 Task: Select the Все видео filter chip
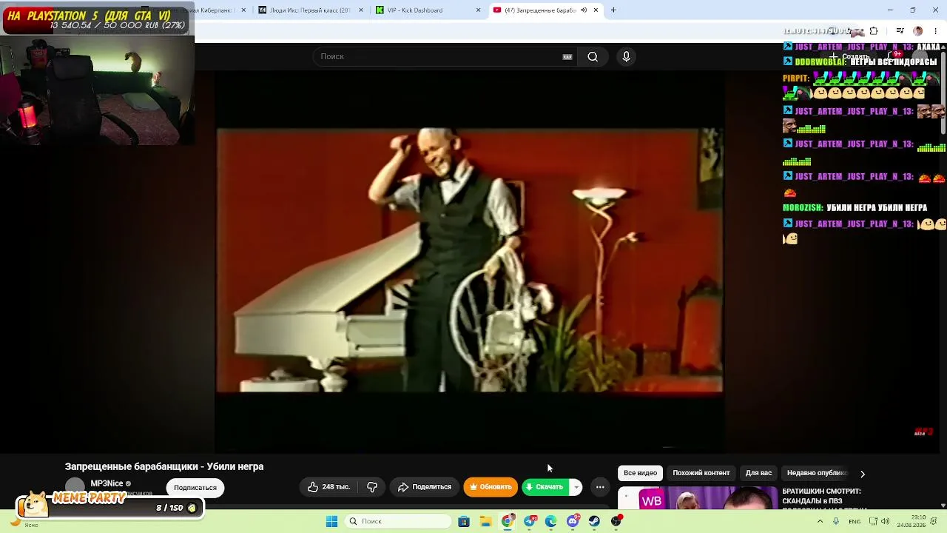click(x=640, y=473)
